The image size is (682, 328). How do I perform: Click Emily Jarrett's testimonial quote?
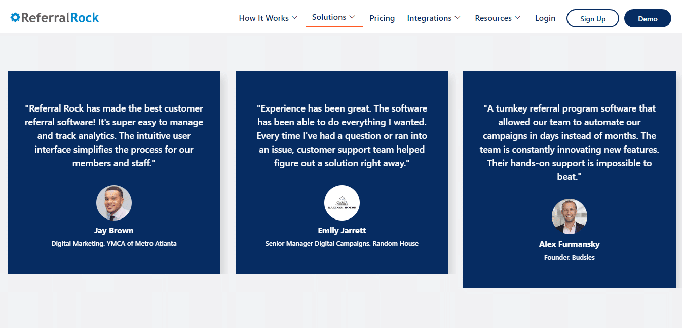click(x=342, y=136)
